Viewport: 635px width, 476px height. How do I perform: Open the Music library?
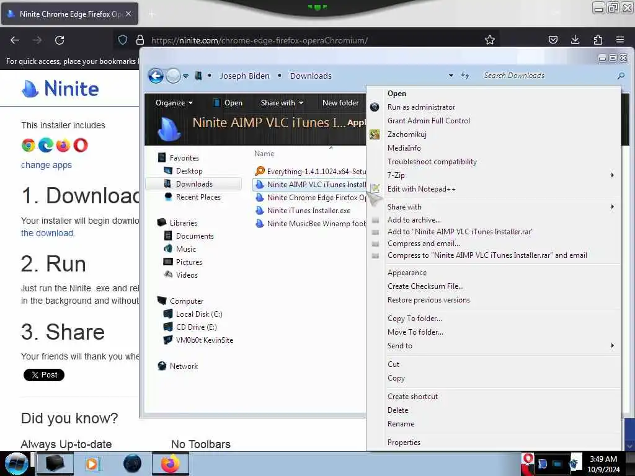click(x=186, y=249)
